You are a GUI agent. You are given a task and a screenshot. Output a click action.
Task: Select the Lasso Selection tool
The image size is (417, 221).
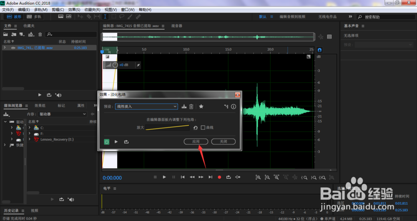tap(121, 17)
